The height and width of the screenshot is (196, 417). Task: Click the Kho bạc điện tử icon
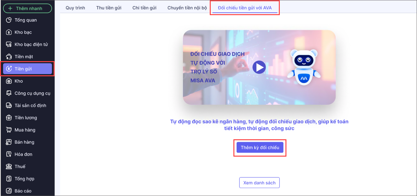coord(9,44)
